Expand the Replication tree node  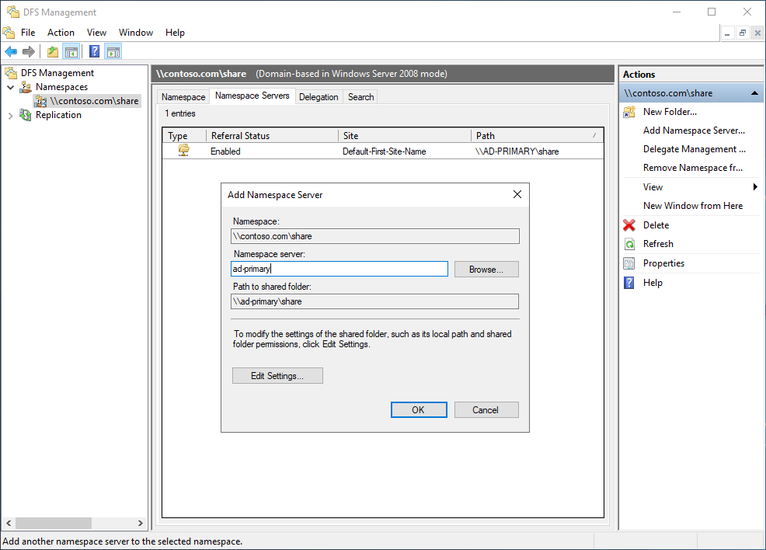(x=10, y=115)
